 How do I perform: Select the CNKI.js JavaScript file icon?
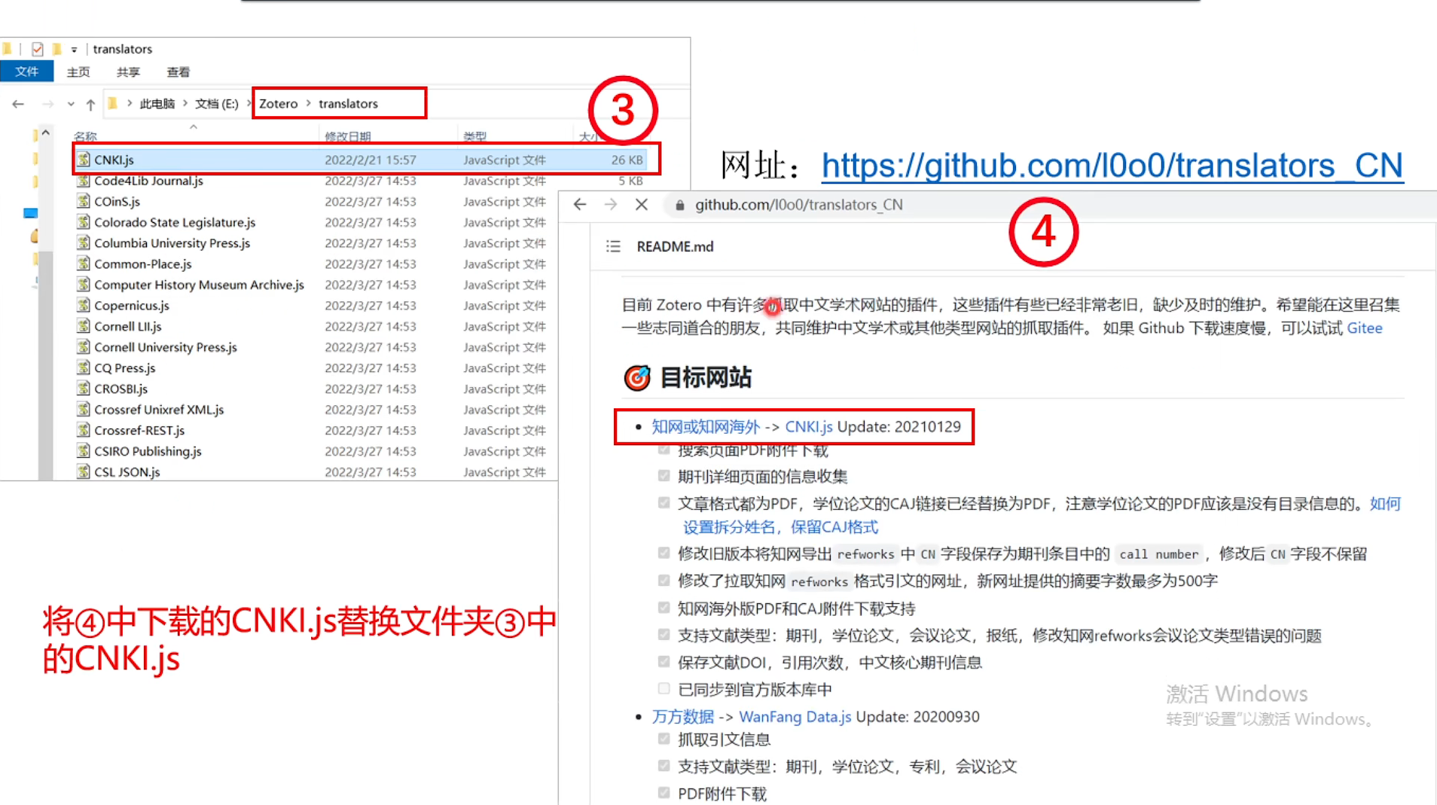[84, 160]
